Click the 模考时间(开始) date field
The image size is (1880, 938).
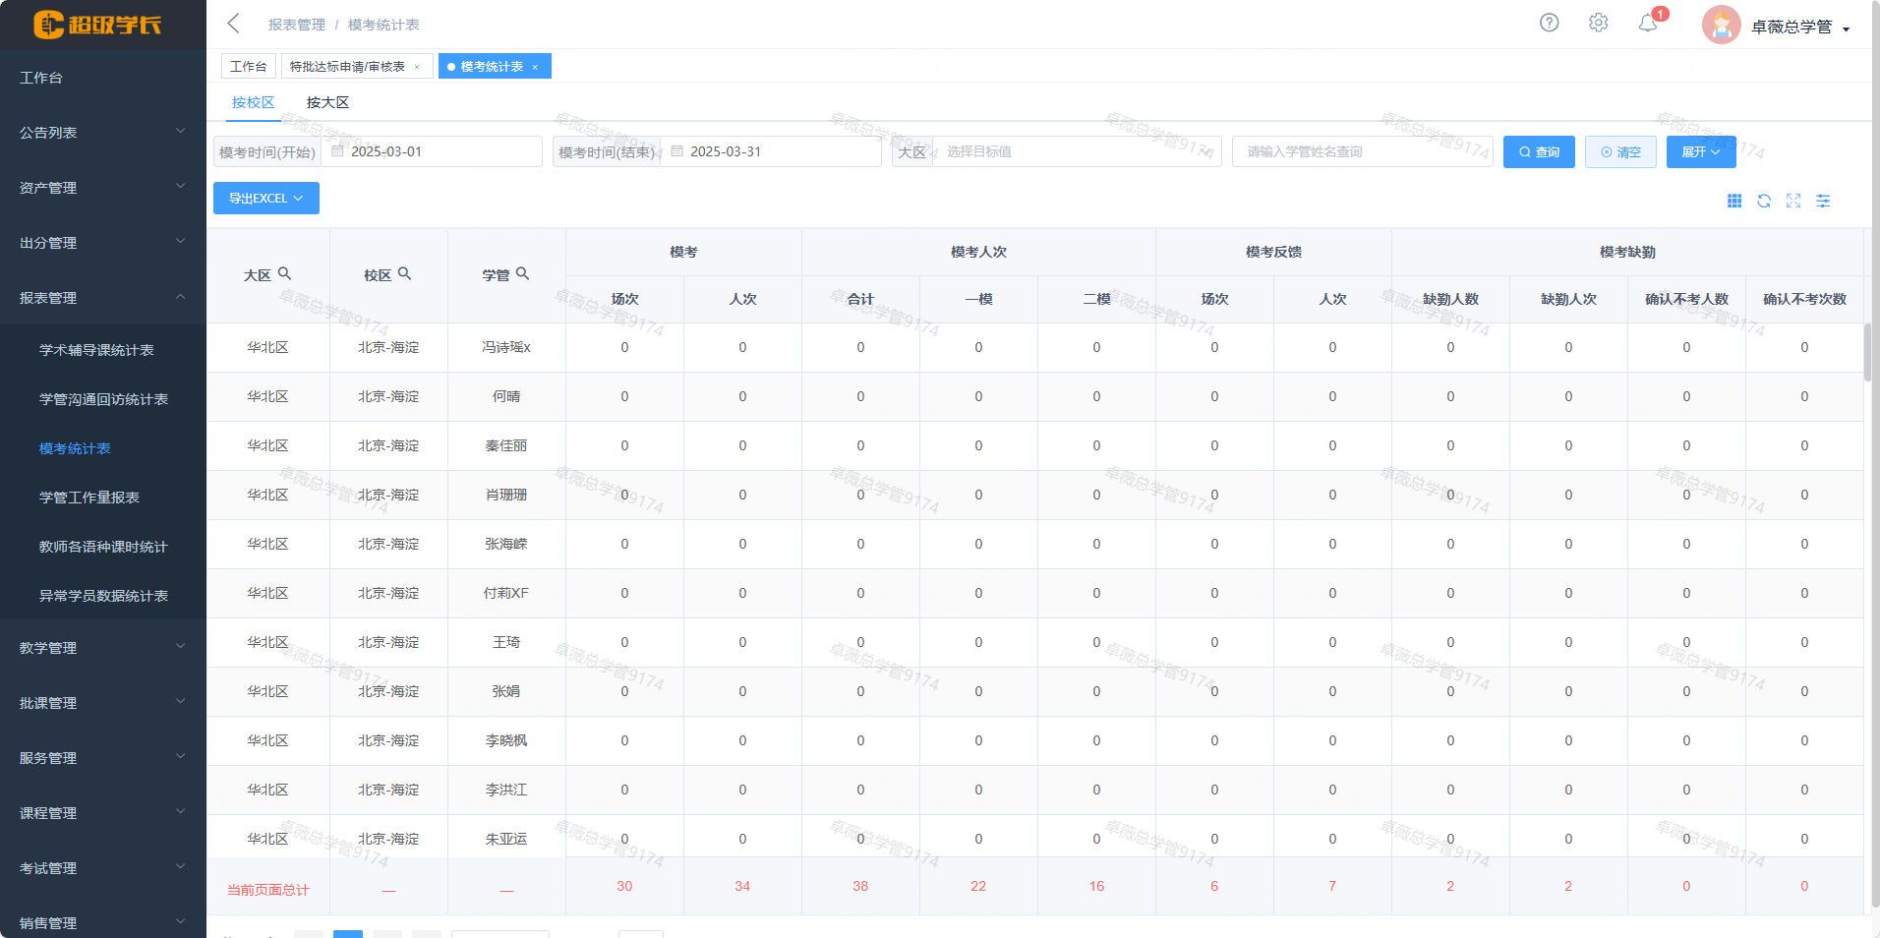433,151
